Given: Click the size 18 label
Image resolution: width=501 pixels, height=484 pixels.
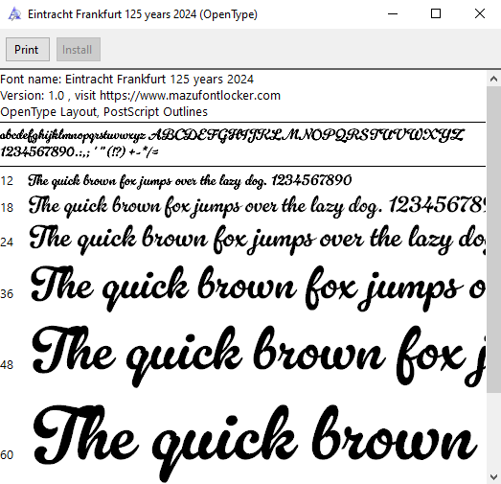Looking at the screenshot, I should pyautogui.click(x=7, y=208).
